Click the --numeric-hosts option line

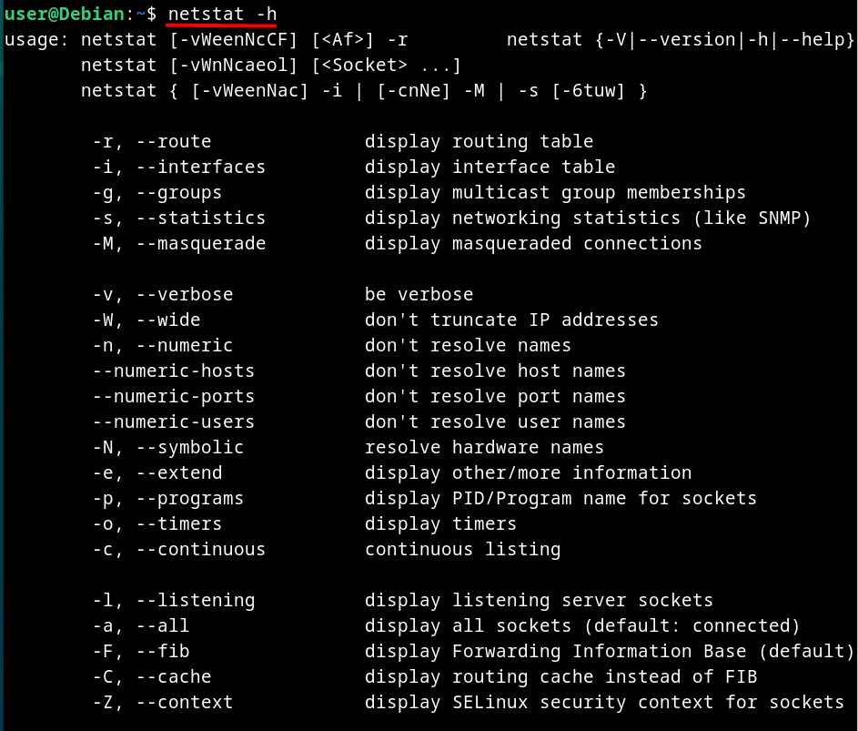pos(174,371)
